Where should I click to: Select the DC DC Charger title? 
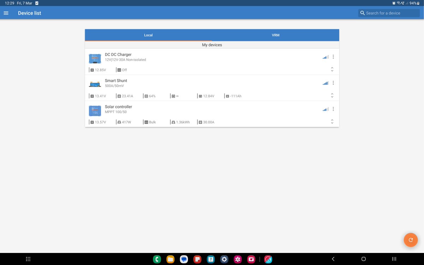[118, 54]
